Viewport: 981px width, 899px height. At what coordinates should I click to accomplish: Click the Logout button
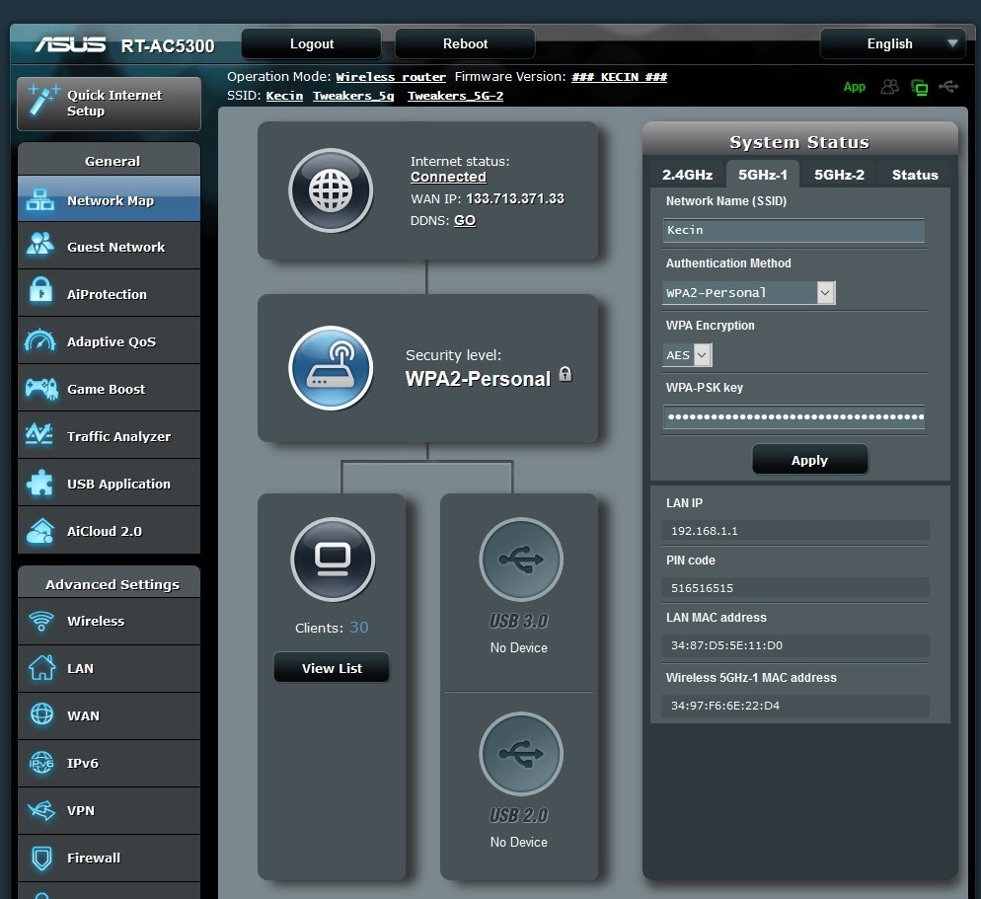(x=312, y=43)
